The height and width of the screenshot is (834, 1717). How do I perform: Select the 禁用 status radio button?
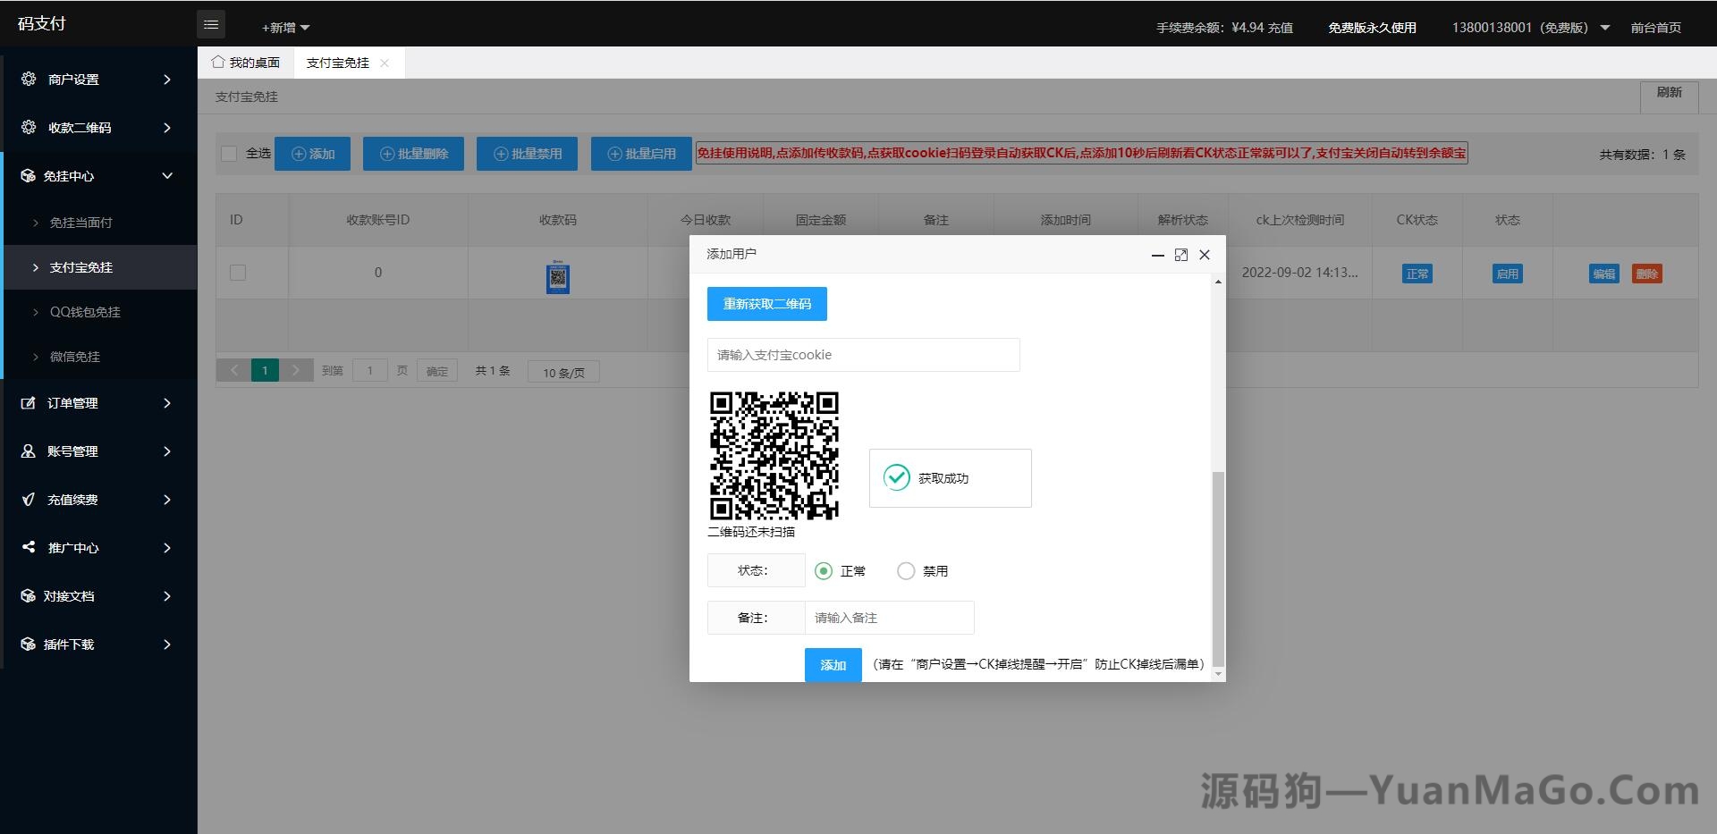[x=906, y=570]
